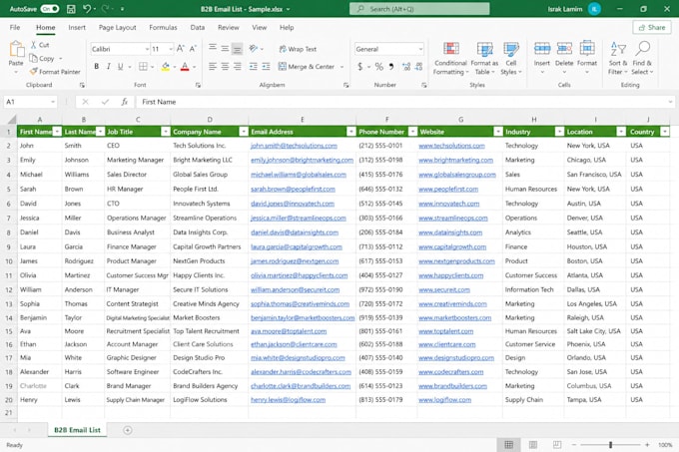
Task: Open the General number format dropdown
Action: tap(420, 49)
